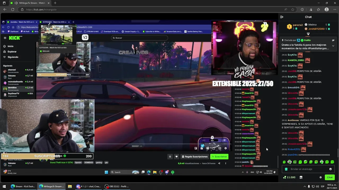Insert the first green emote
The height and width of the screenshot is (190, 339).
click(284, 162)
